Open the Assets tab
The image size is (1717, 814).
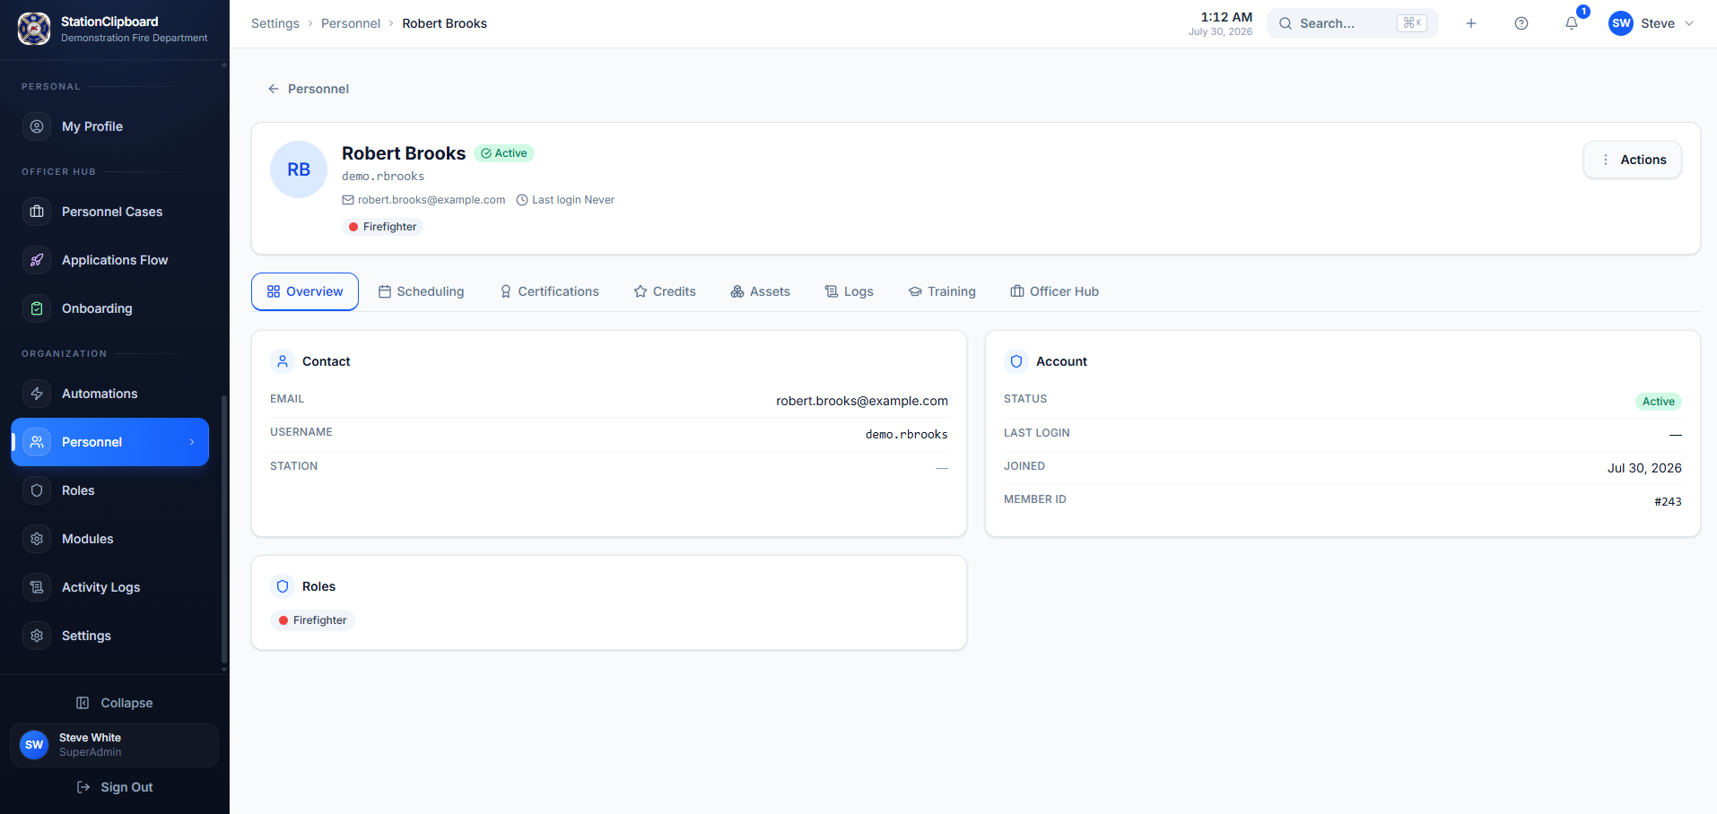(x=760, y=291)
